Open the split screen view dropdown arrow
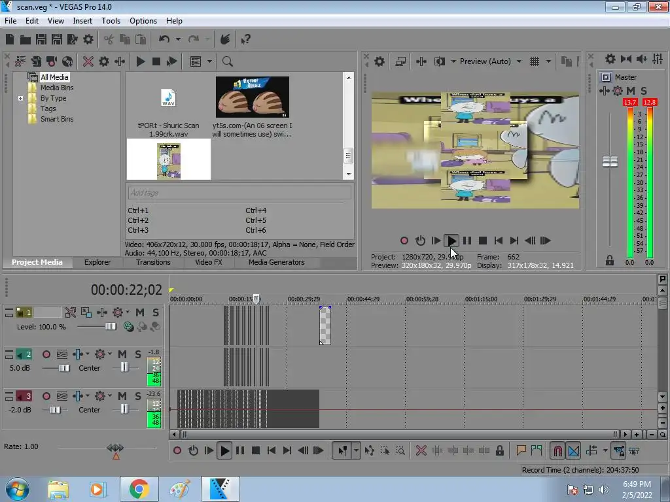The image size is (670, 502). 453,61
